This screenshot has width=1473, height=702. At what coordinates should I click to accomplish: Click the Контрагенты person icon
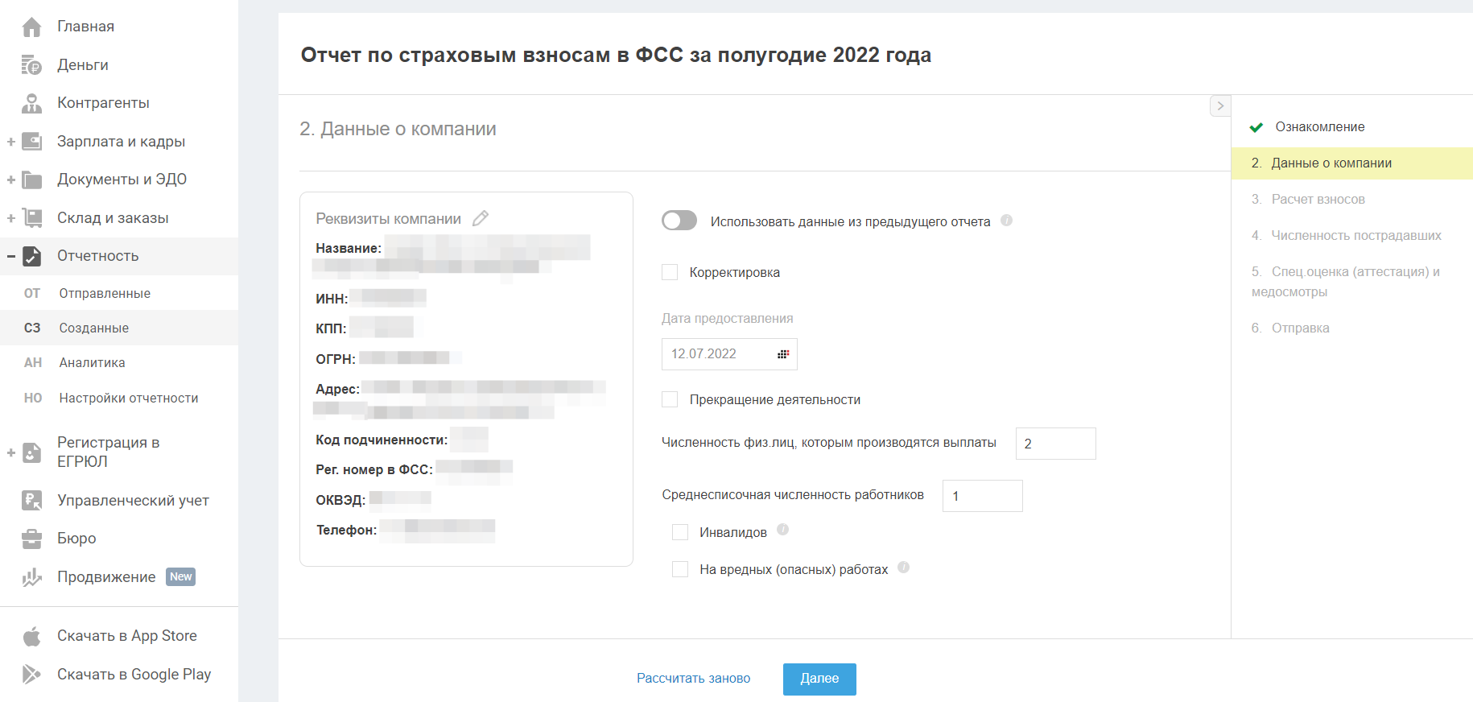pyautogui.click(x=31, y=103)
